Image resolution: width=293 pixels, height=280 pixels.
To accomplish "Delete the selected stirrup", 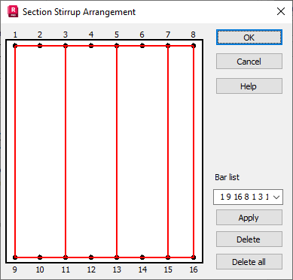I will 249,239.
